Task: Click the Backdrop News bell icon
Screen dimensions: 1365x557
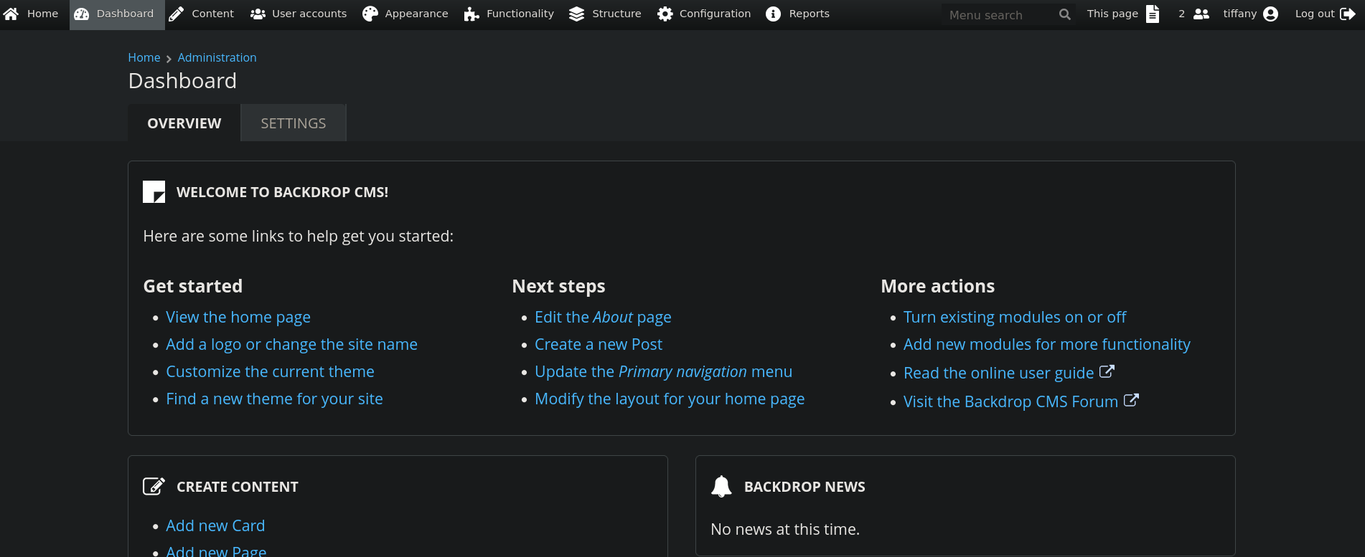Action: click(721, 486)
